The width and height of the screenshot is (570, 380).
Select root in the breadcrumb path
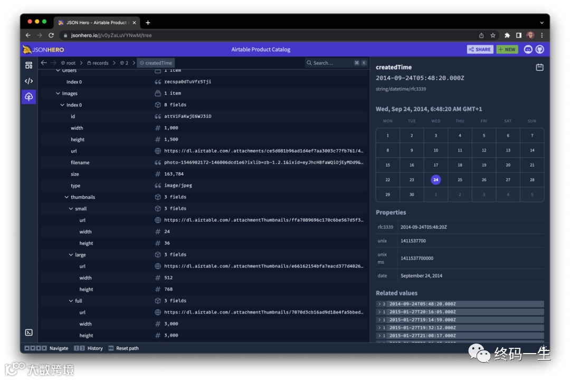tap(68, 63)
